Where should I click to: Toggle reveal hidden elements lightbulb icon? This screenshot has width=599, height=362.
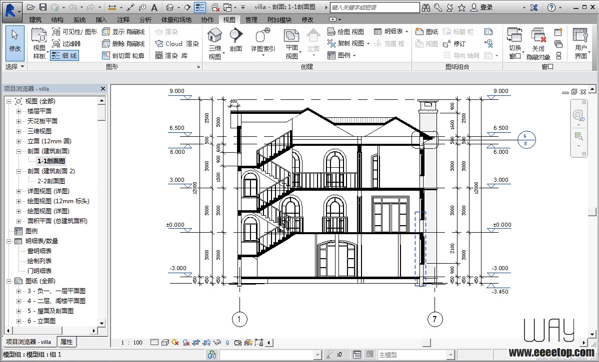[x=227, y=343]
